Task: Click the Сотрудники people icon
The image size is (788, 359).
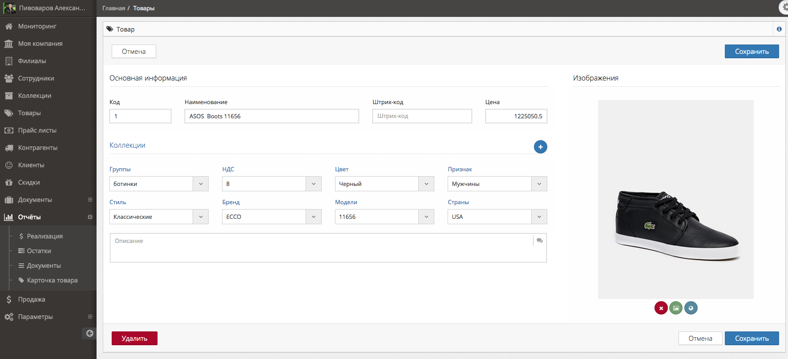Action: [8, 78]
